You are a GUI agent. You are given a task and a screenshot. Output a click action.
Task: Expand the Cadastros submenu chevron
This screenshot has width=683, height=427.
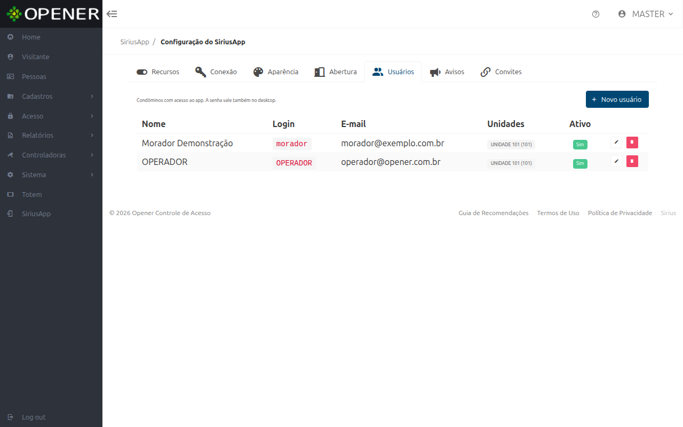click(x=92, y=96)
